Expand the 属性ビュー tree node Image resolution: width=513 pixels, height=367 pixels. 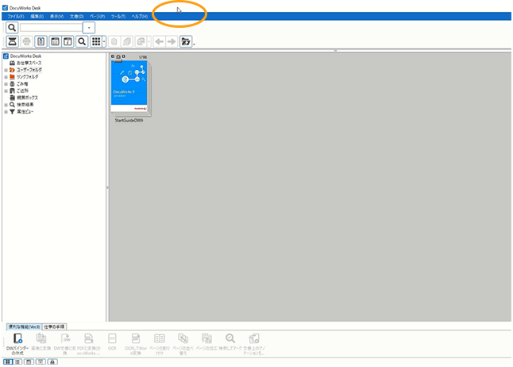6,112
